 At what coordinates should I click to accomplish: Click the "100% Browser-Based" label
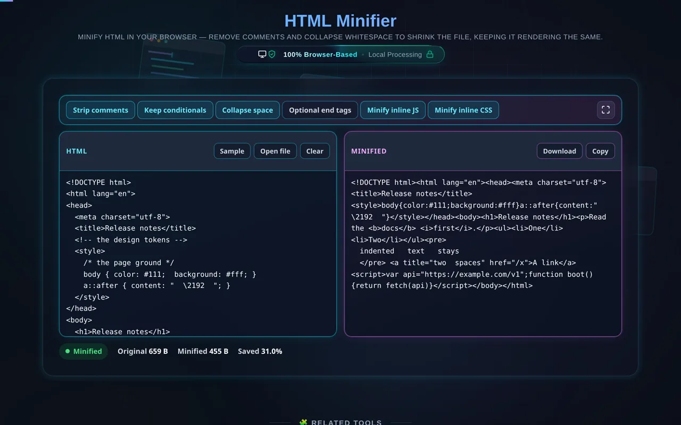320,54
